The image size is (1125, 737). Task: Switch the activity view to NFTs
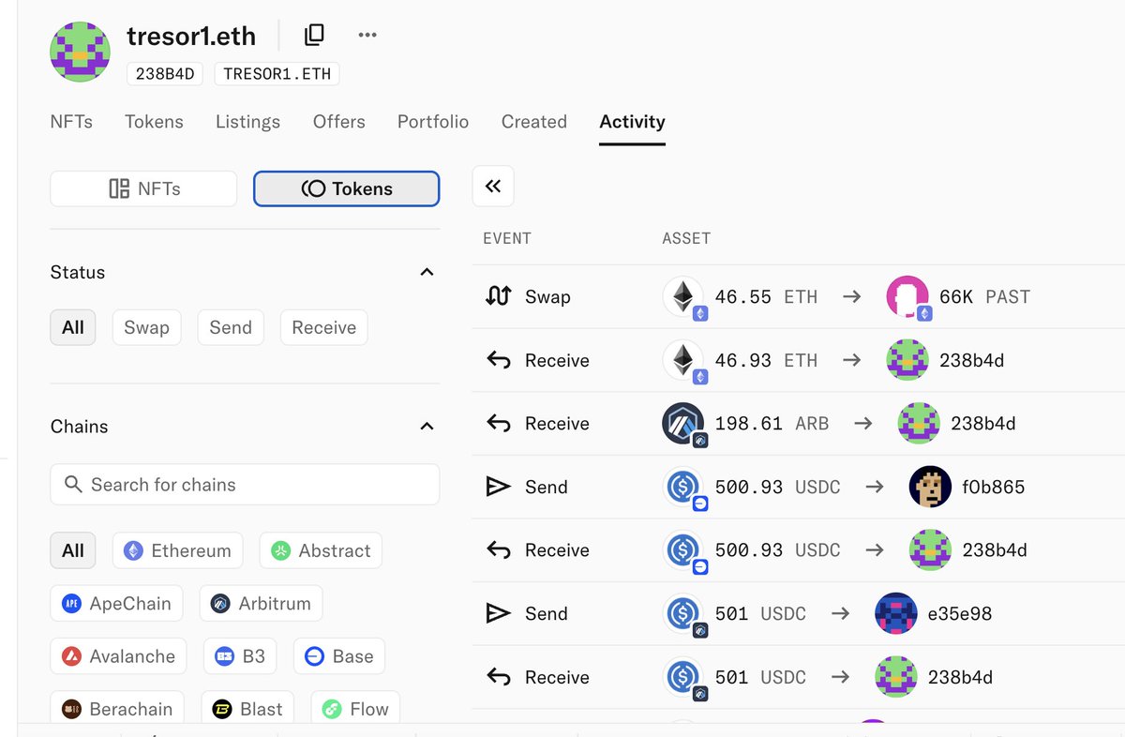tap(143, 188)
